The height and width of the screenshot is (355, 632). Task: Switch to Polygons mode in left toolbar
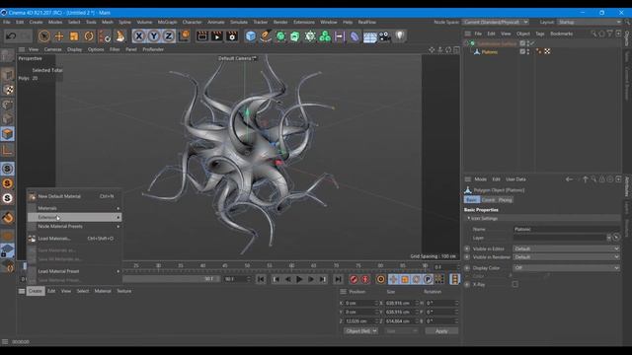[7, 134]
